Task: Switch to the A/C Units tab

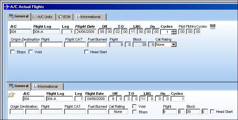Action: click(x=43, y=17)
